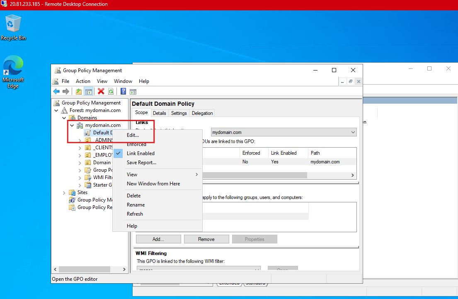This screenshot has width=458, height=299.
Task: Select New Window from Here
Action: [158, 184]
